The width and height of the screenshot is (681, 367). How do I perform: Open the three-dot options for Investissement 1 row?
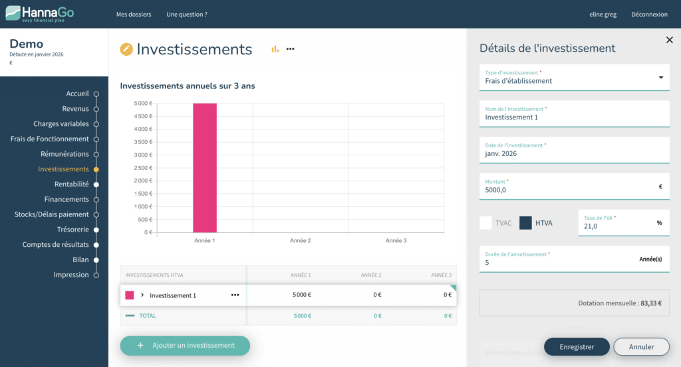pyautogui.click(x=235, y=295)
